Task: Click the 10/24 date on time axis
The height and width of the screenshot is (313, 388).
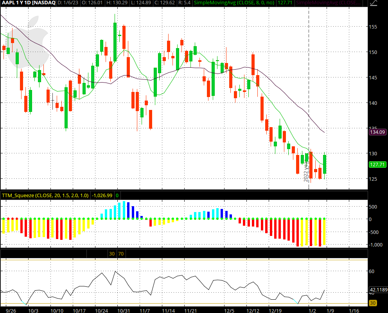Action: (x=102, y=311)
